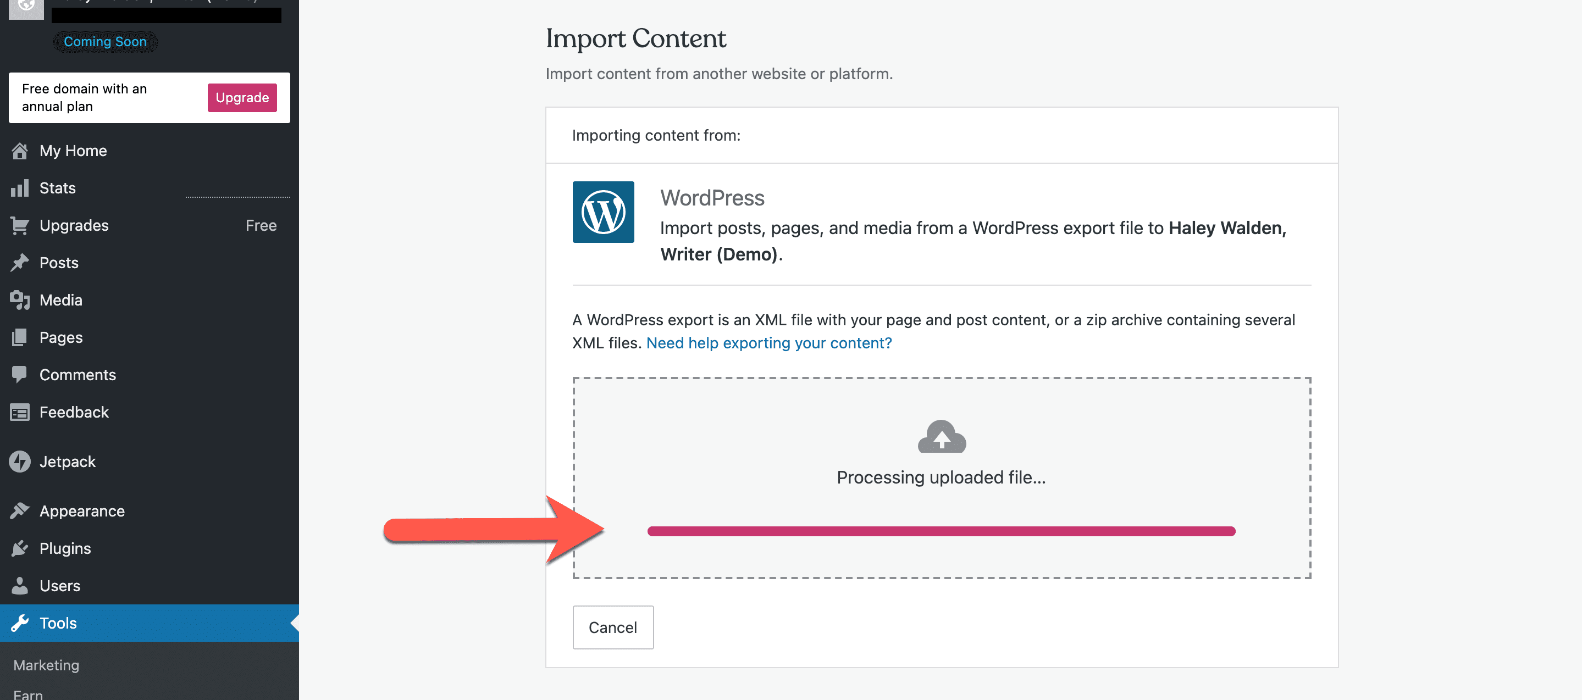
Task: Click the Upgrades shopping cart icon
Action: coord(20,226)
